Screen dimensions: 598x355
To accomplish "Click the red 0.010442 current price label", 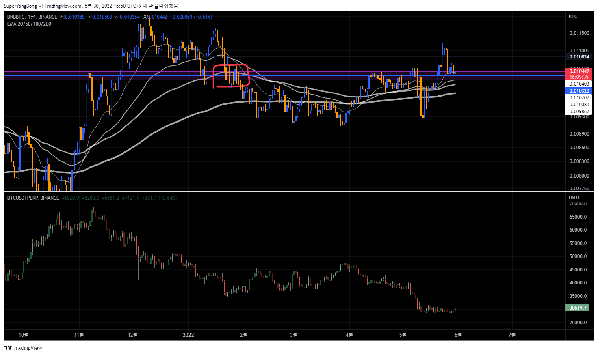I will (x=579, y=71).
